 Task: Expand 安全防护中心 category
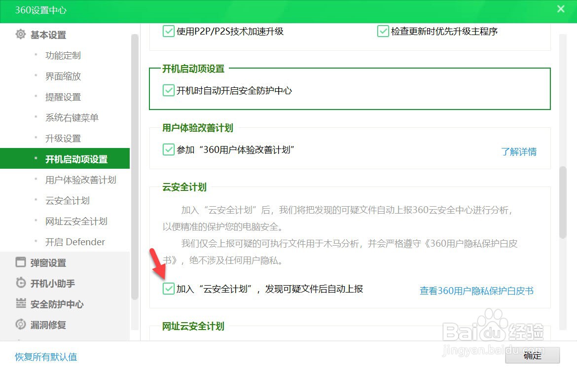point(57,304)
